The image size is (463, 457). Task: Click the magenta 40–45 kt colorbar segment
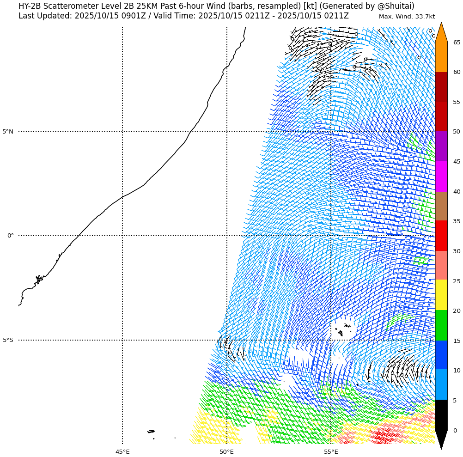[x=441, y=177]
